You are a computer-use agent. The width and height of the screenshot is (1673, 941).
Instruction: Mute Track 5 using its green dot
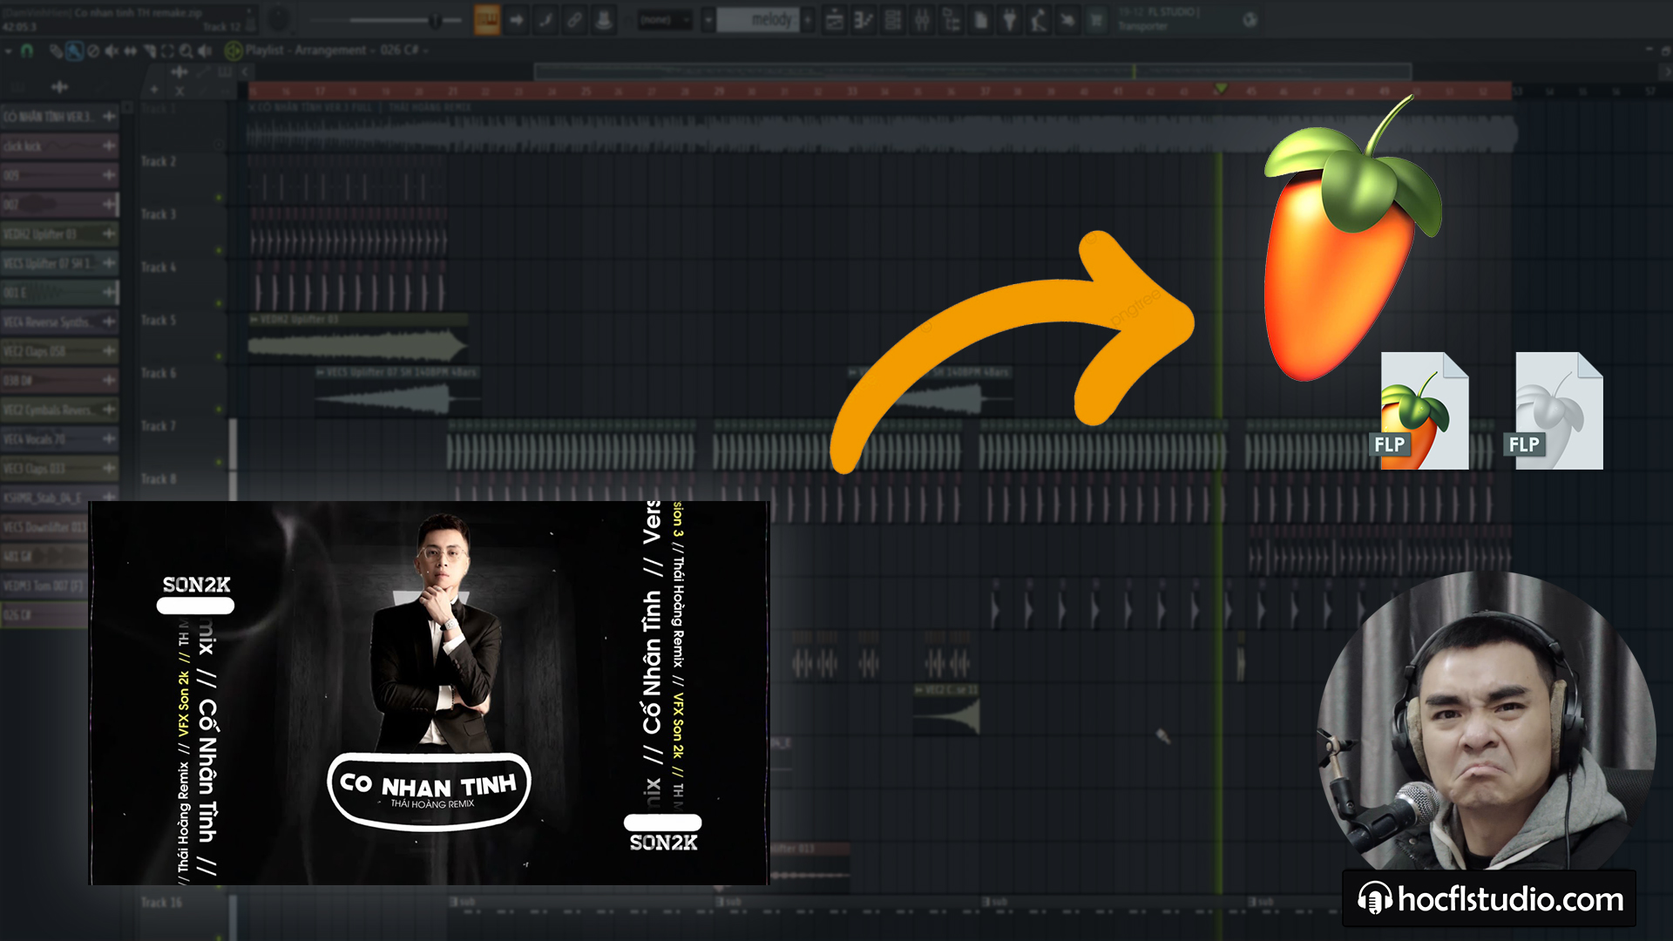click(x=219, y=356)
